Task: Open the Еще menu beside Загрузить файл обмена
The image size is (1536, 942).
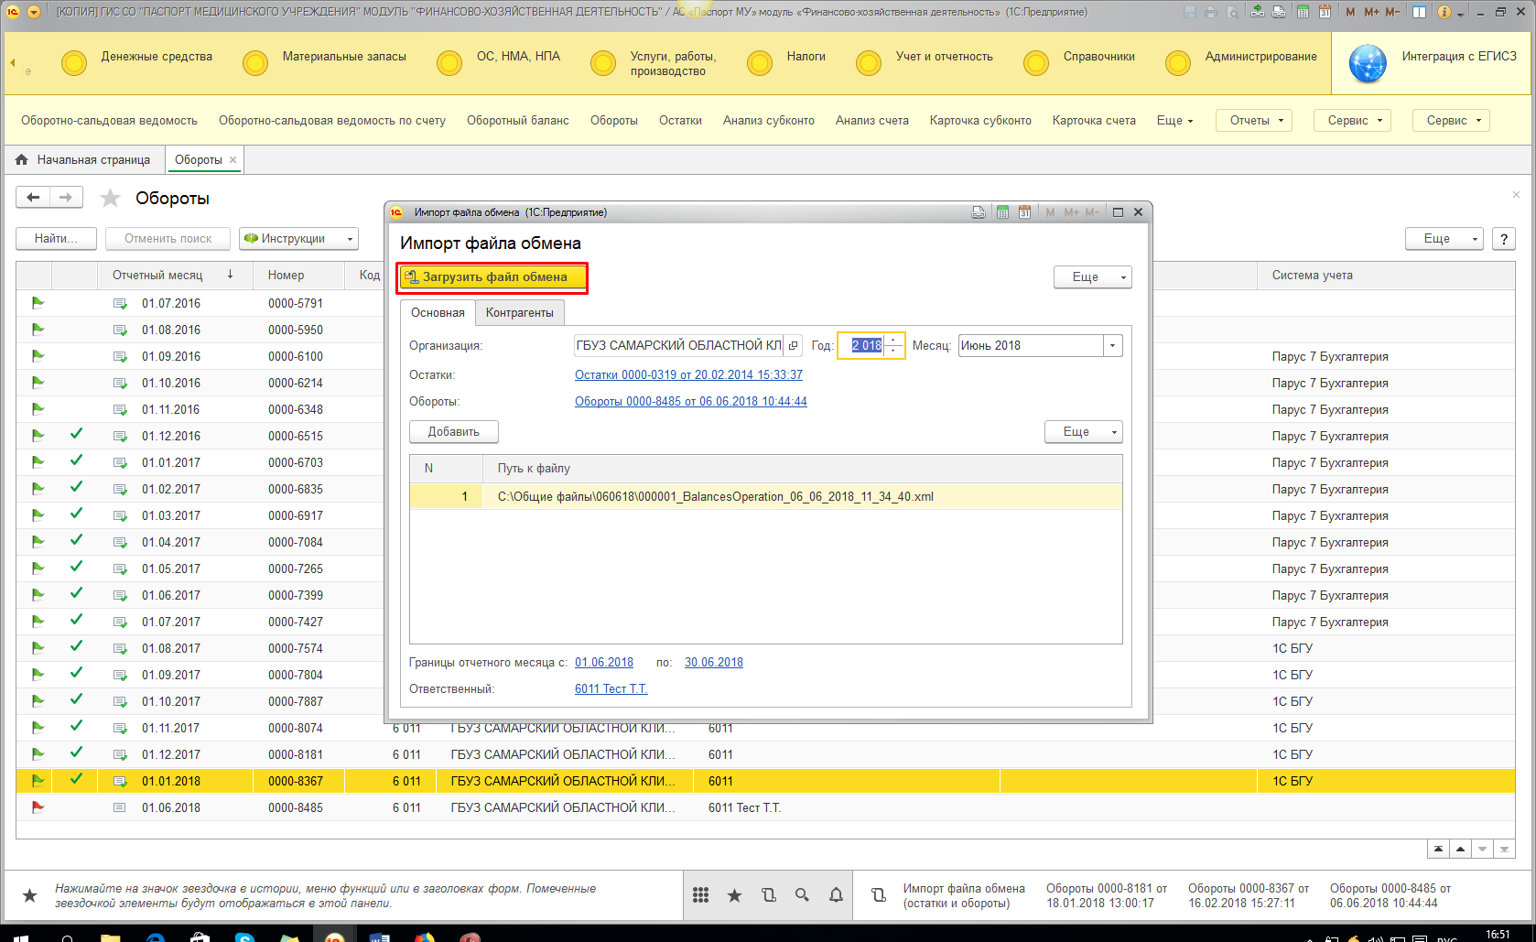Action: click(x=1093, y=276)
